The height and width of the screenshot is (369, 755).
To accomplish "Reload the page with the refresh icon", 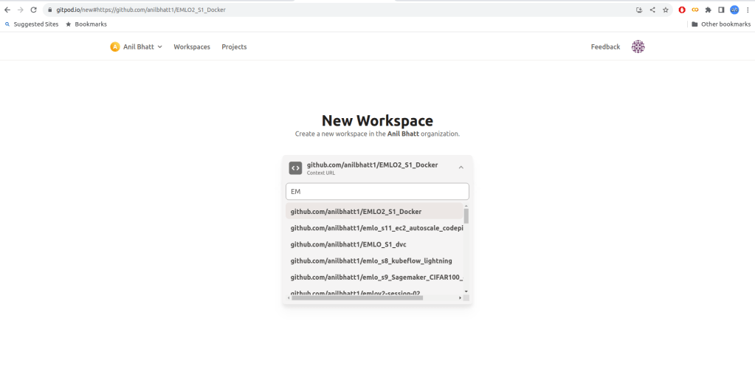I will 33,10.
